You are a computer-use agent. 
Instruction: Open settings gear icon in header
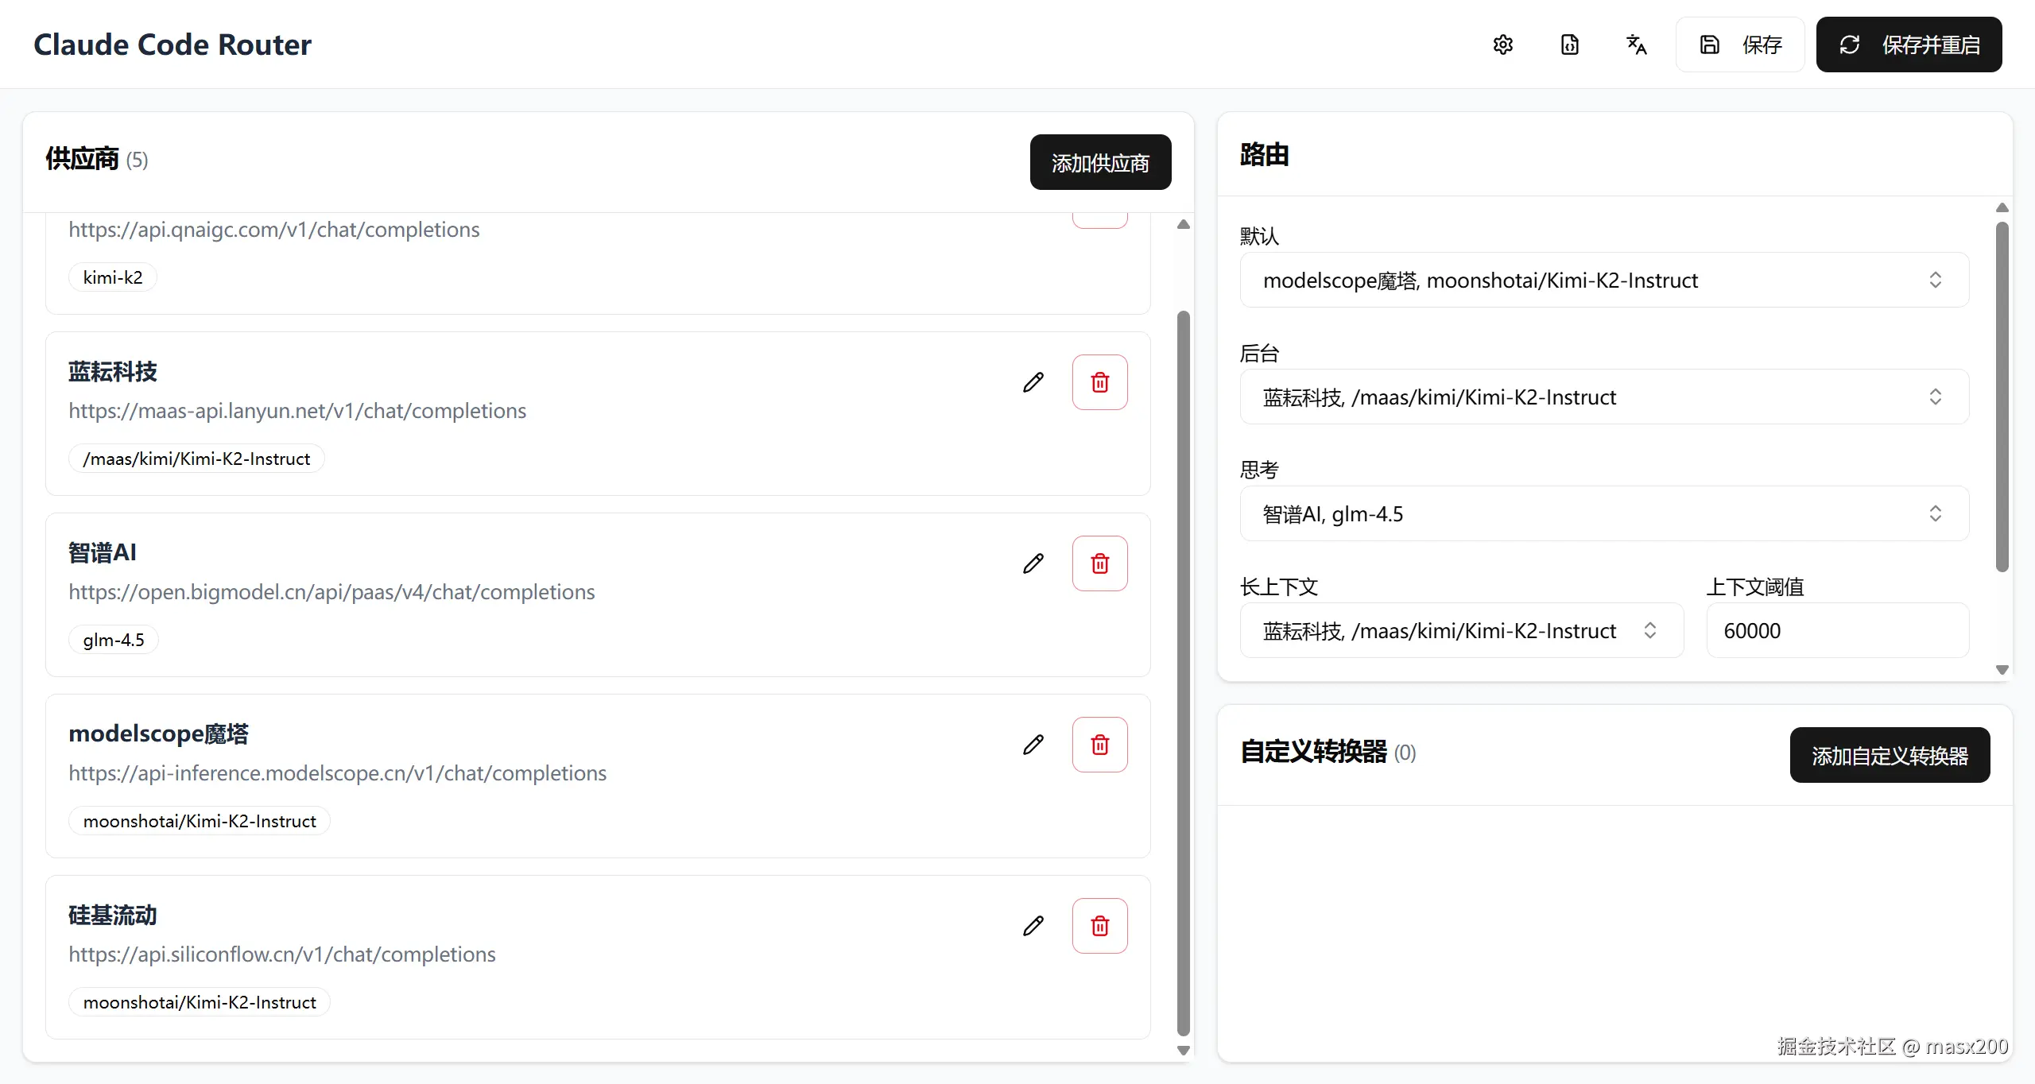coord(1502,45)
